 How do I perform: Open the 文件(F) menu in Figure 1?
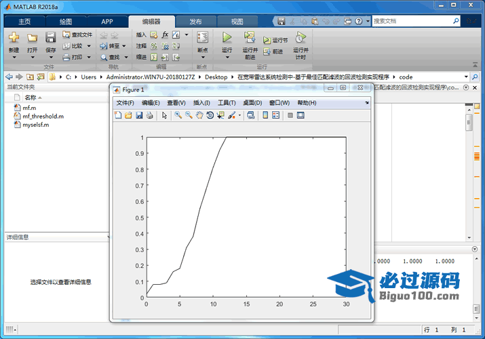(x=125, y=103)
